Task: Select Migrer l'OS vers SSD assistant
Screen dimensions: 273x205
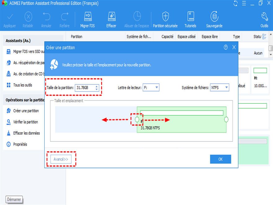Action: click(x=25, y=52)
